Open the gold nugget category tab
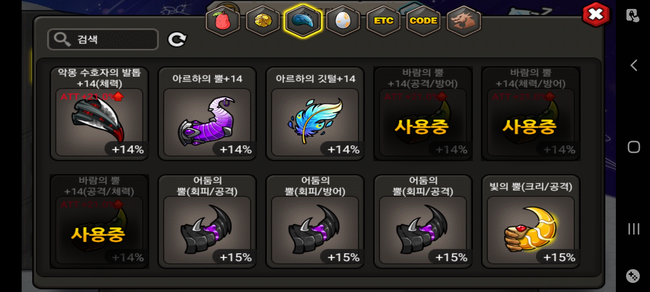Image resolution: width=650 pixels, height=292 pixels. (263, 21)
